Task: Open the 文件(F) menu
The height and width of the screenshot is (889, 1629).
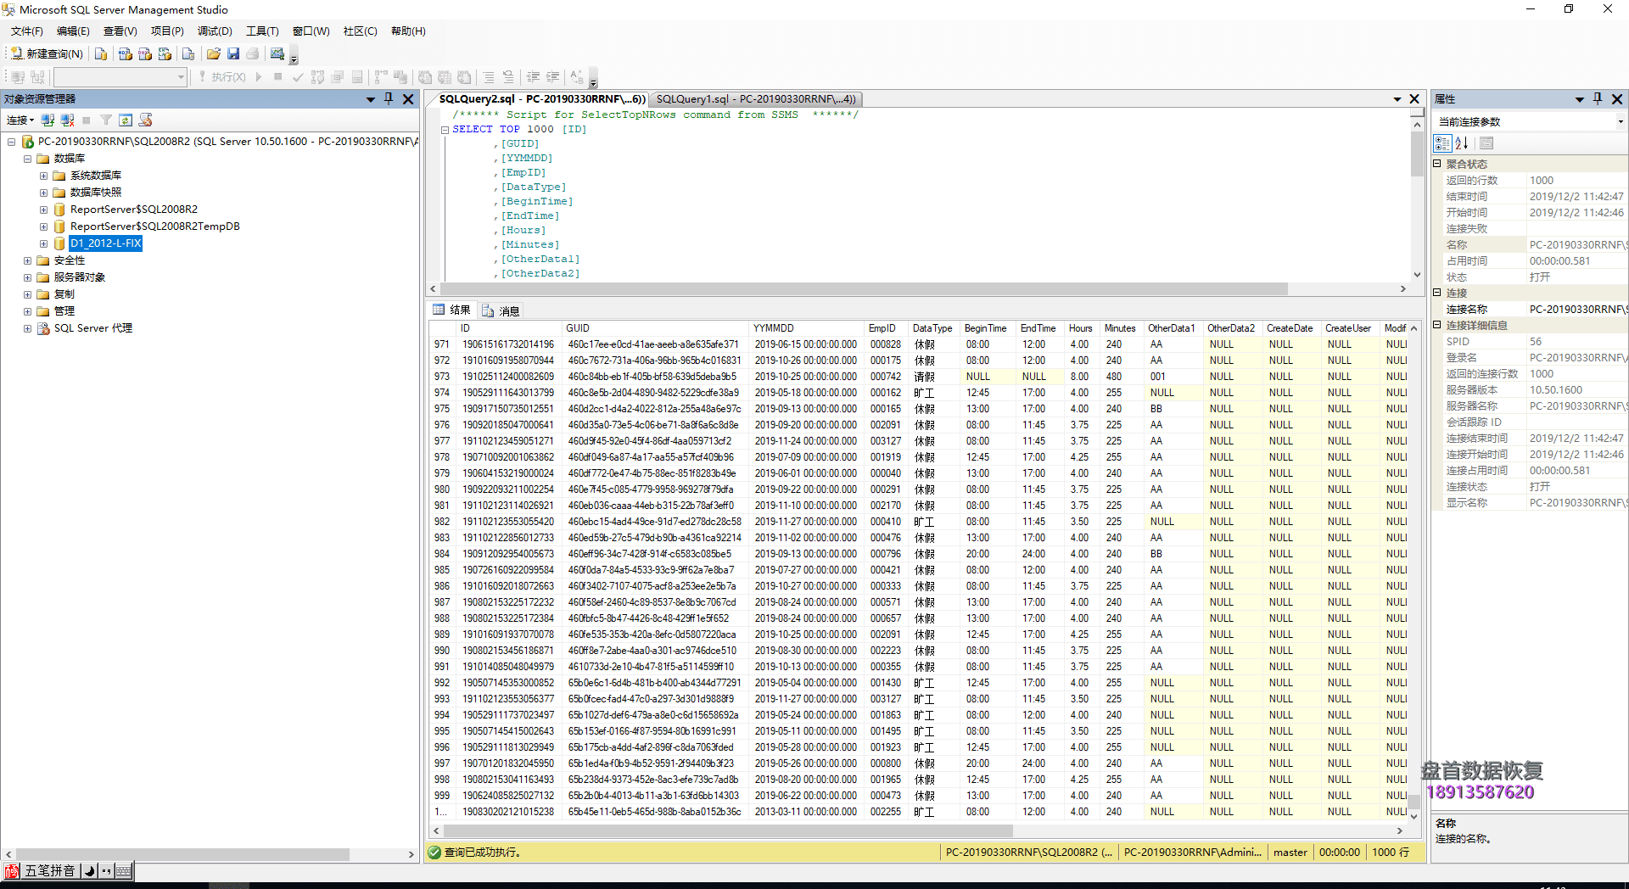Action: coord(26,31)
